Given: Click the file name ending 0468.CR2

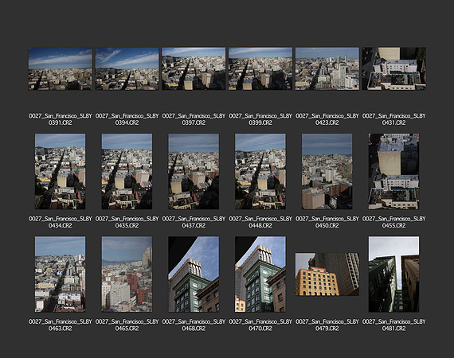Looking at the screenshot, I should click(x=194, y=325).
